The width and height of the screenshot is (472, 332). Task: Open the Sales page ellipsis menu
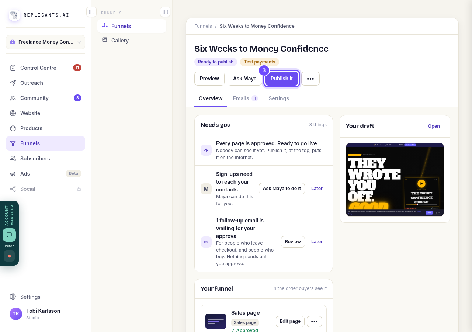[314, 321]
